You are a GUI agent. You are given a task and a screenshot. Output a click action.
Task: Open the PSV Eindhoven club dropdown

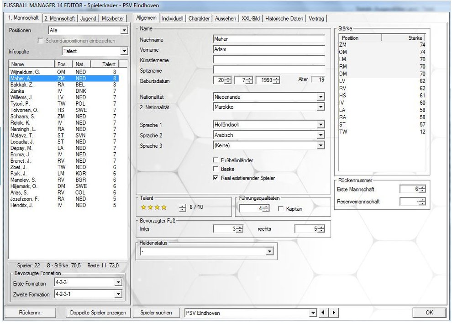[313, 313]
